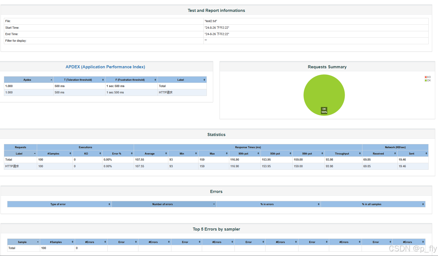
Task: Sort APDEX table by Apdex column
Action: (x=29, y=80)
